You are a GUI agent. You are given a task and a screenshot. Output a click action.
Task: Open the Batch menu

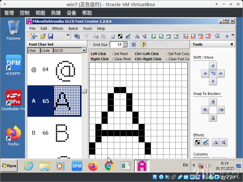tap(73, 28)
